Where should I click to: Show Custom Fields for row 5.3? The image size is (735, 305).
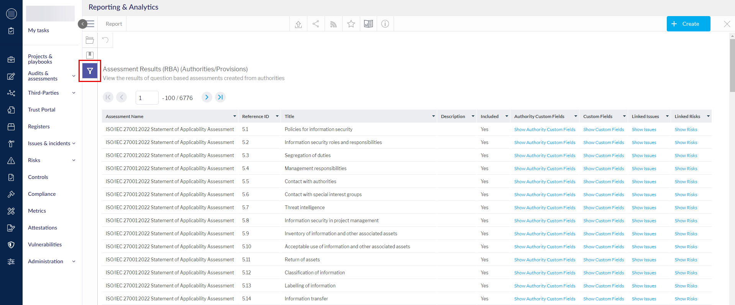(604, 156)
